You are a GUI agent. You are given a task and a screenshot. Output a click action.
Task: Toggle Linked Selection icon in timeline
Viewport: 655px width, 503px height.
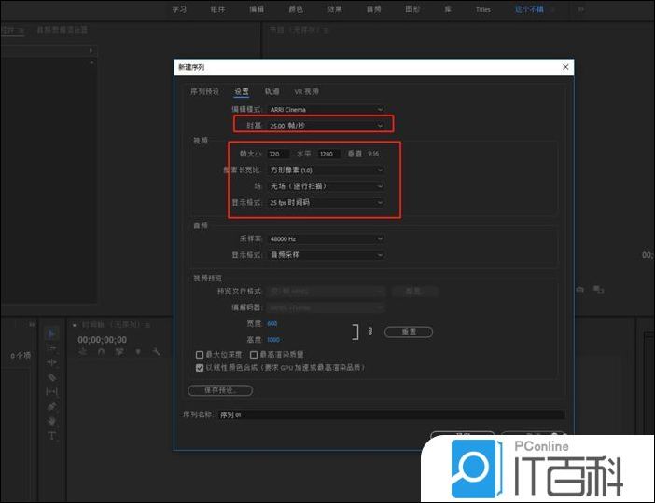[119, 352]
